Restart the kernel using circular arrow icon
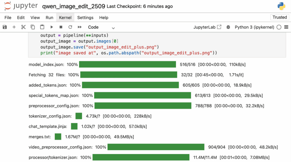 click(x=70, y=27)
